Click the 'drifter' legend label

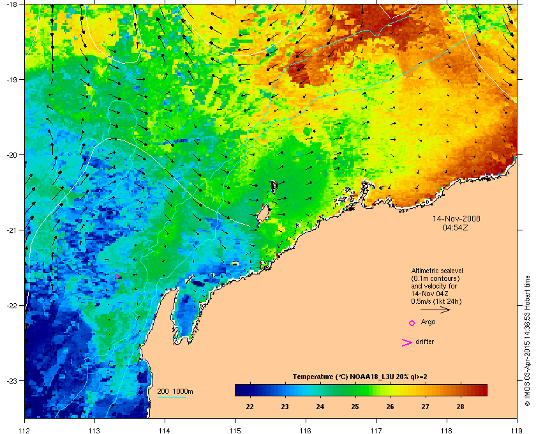(x=424, y=341)
